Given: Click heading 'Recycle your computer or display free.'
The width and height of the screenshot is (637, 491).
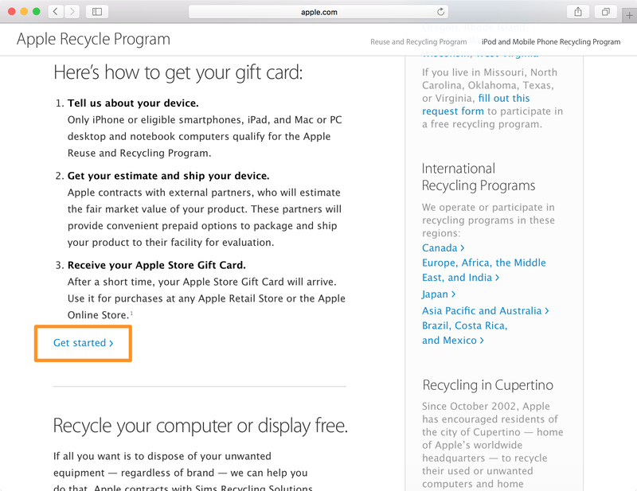Looking at the screenshot, I should tap(201, 426).
